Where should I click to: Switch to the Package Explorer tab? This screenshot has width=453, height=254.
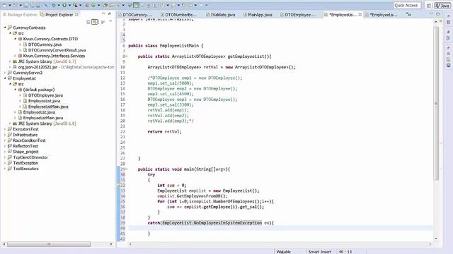20,14
